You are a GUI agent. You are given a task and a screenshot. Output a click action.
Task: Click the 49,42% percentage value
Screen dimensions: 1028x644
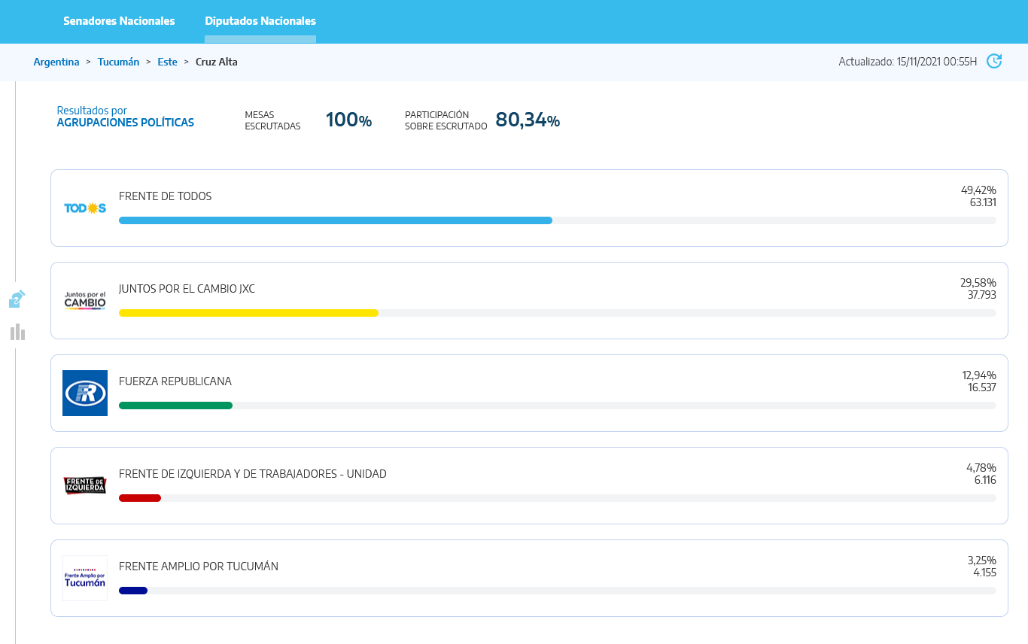pos(978,190)
